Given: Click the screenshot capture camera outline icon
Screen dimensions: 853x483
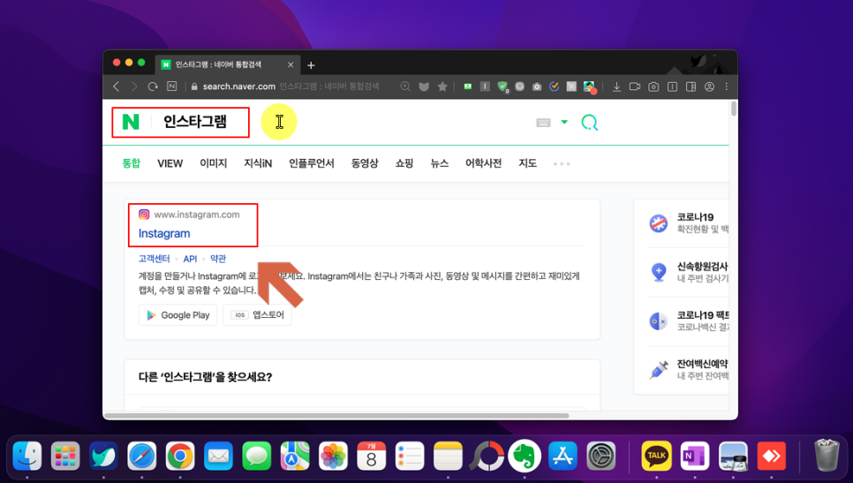Looking at the screenshot, I should click(653, 87).
